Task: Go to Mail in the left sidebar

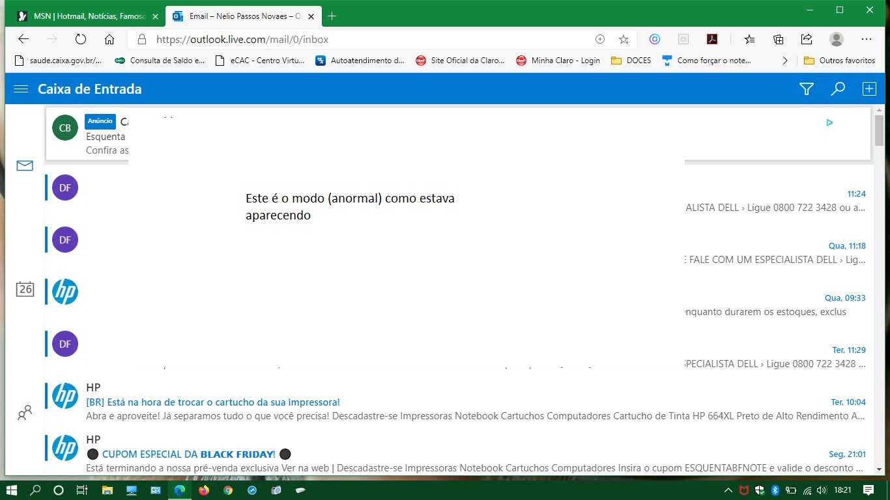Action: tap(25, 166)
